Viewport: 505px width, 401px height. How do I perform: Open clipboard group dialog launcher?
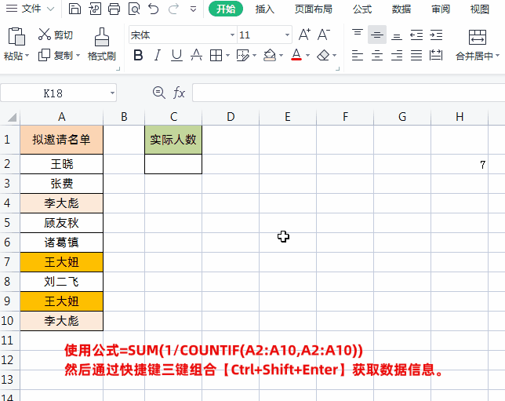118,68
